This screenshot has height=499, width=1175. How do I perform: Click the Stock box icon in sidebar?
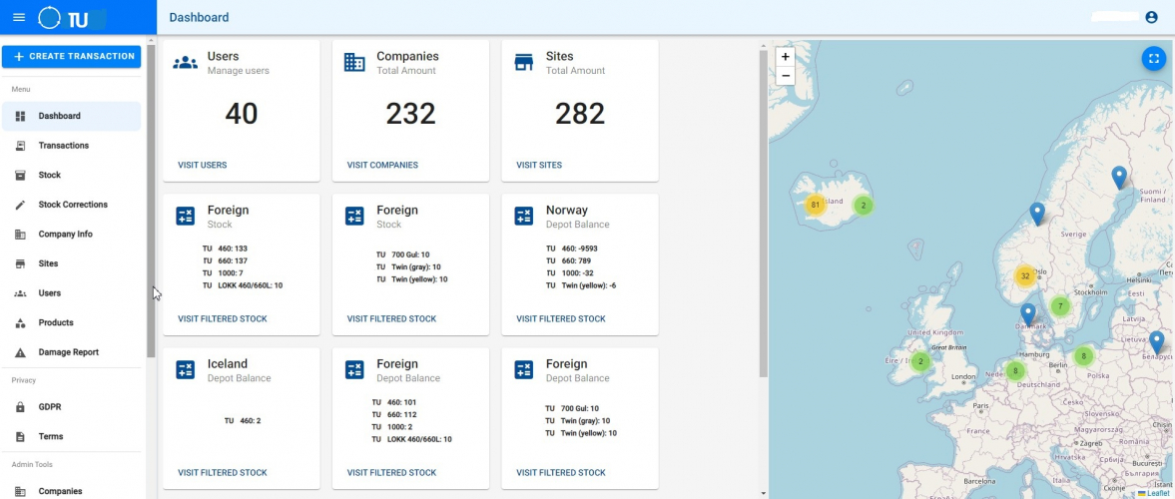click(x=20, y=176)
